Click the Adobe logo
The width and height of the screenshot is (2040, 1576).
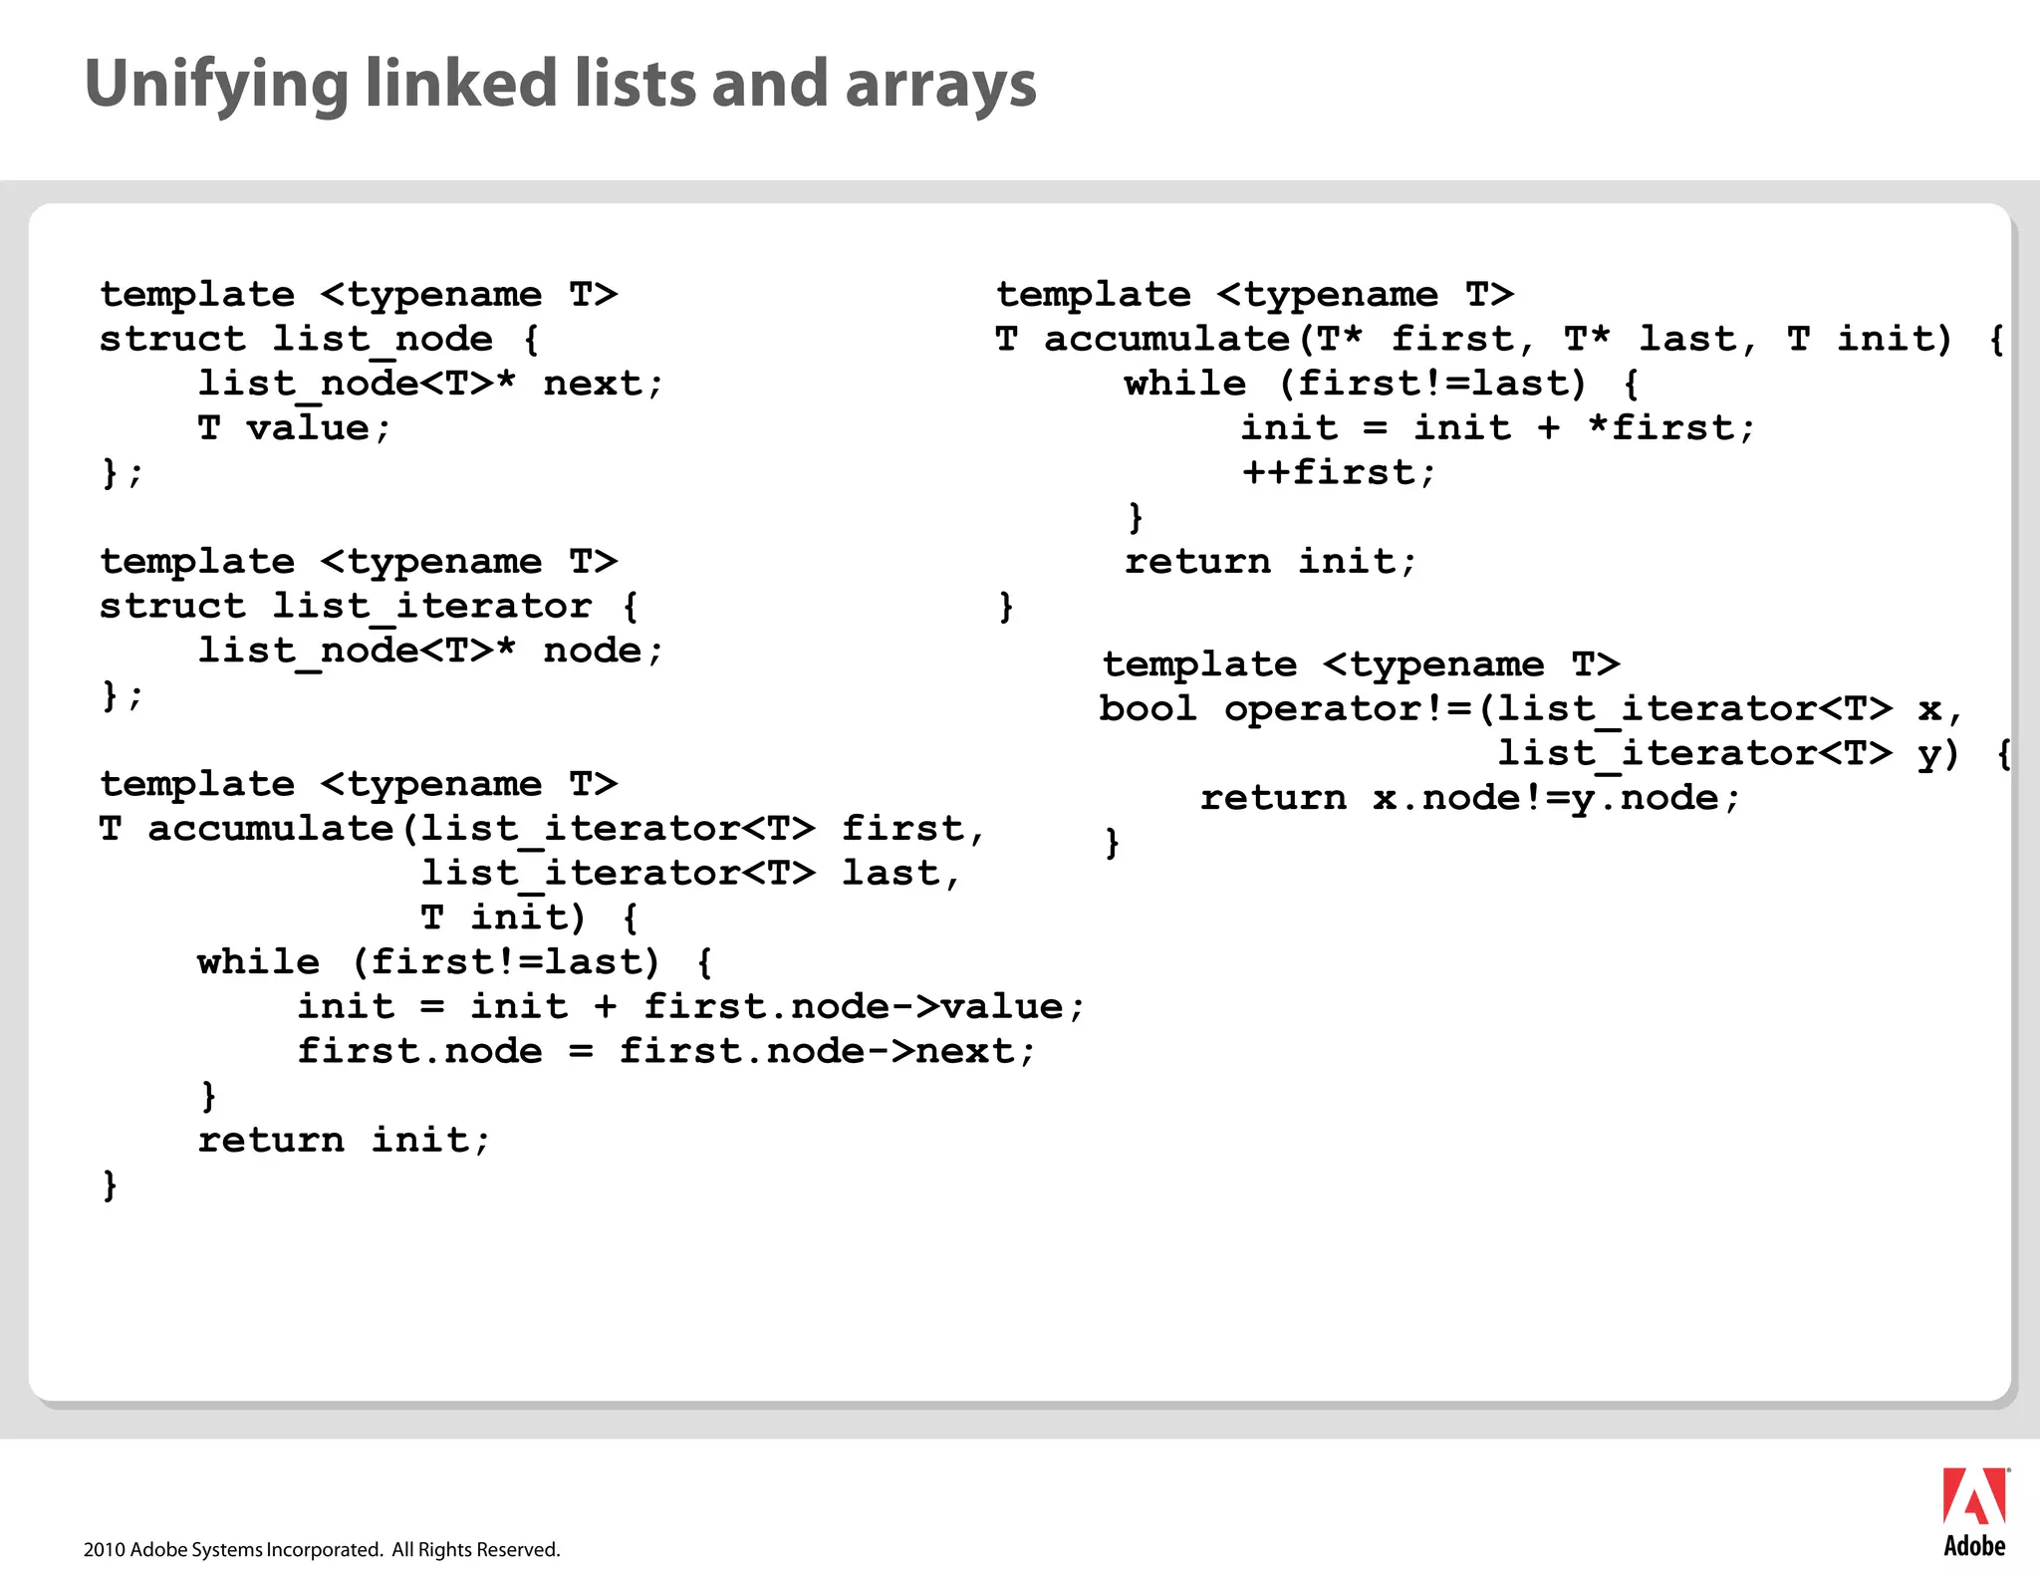1975,1512
